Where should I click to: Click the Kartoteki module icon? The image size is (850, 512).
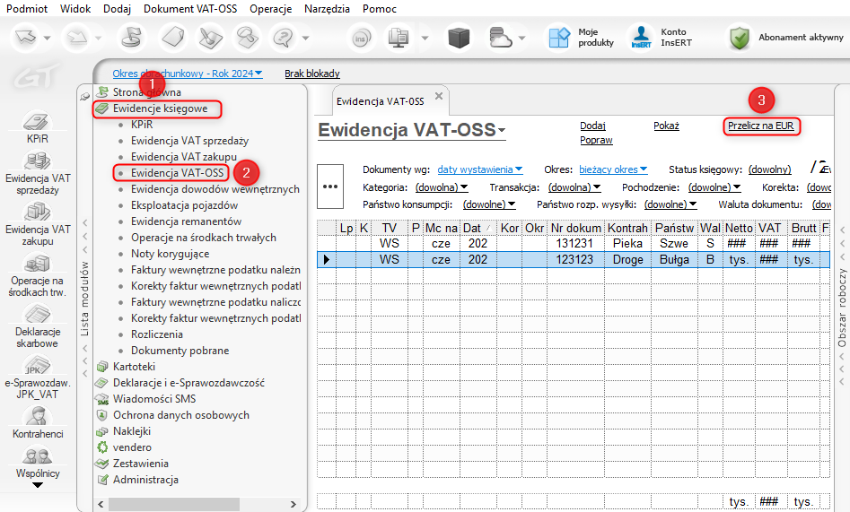coord(102,367)
